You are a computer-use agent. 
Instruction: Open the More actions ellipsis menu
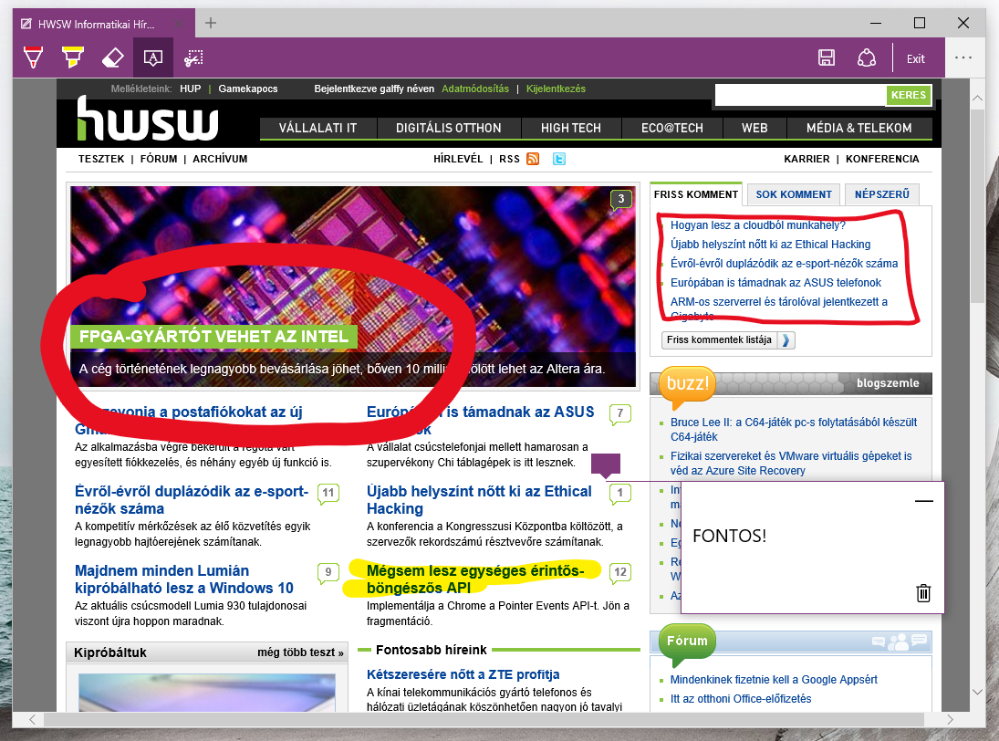tap(963, 58)
